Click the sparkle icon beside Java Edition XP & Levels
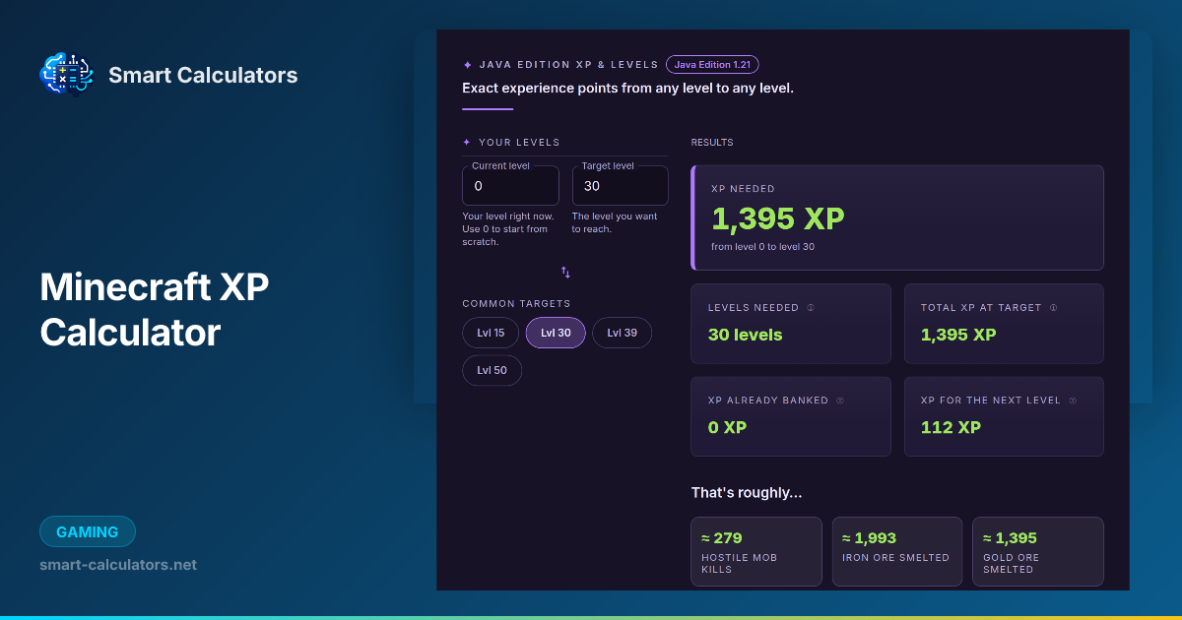Image resolution: width=1182 pixels, height=620 pixels. click(467, 65)
